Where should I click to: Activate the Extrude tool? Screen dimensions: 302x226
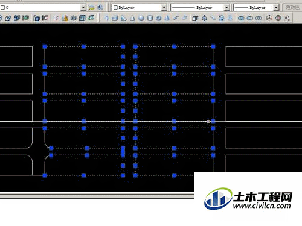(x=195, y=18)
